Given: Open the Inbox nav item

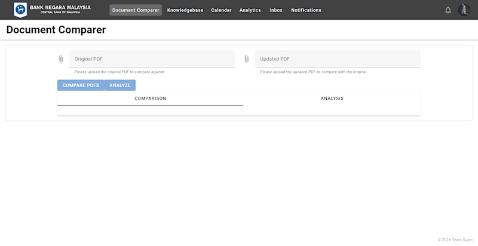Looking at the screenshot, I should pos(276,10).
